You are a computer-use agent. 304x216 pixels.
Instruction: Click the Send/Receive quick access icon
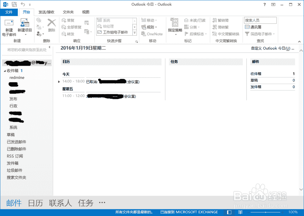point(14,4)
